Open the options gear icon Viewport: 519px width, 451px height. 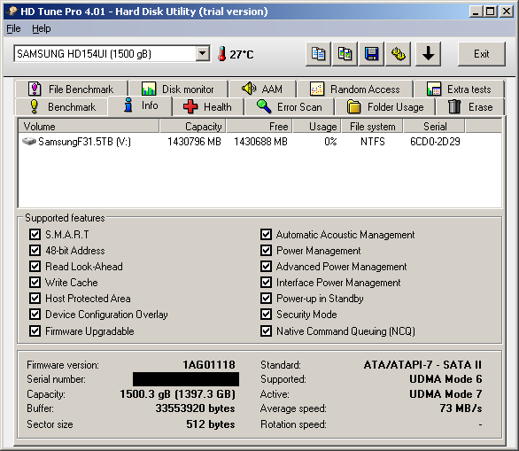click(399, 54)
